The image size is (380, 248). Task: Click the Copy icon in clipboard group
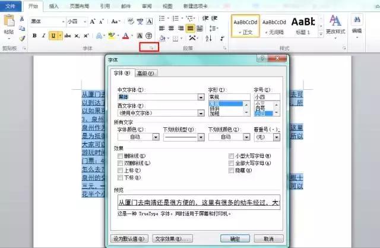pos(22,29)
